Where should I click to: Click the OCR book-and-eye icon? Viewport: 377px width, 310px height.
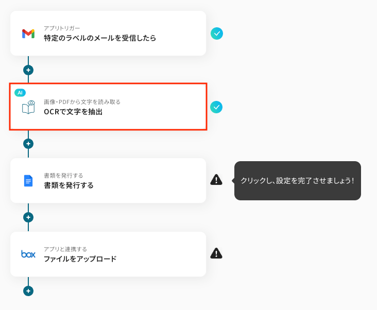[x=28, y=107]
